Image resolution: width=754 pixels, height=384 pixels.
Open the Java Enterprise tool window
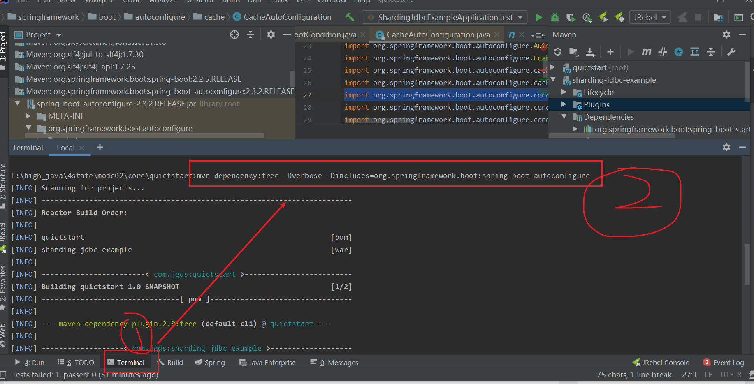click(267, 362)
